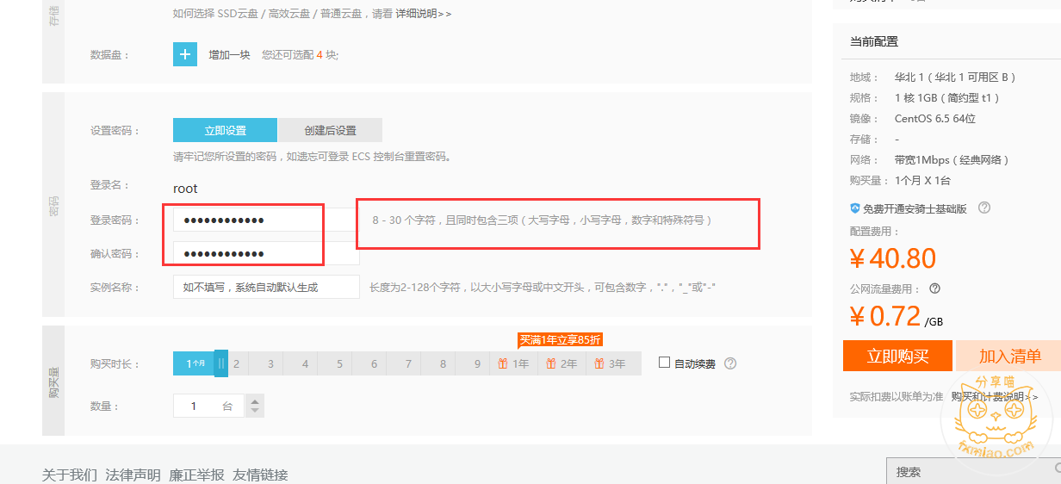This screenshot has height=484, width=1061.
Task: Click the 立即购买 button
Action: coord(897,356)
